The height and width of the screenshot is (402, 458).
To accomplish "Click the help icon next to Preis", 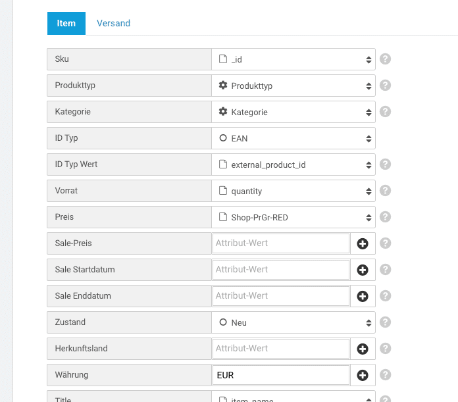I will 386,217.
